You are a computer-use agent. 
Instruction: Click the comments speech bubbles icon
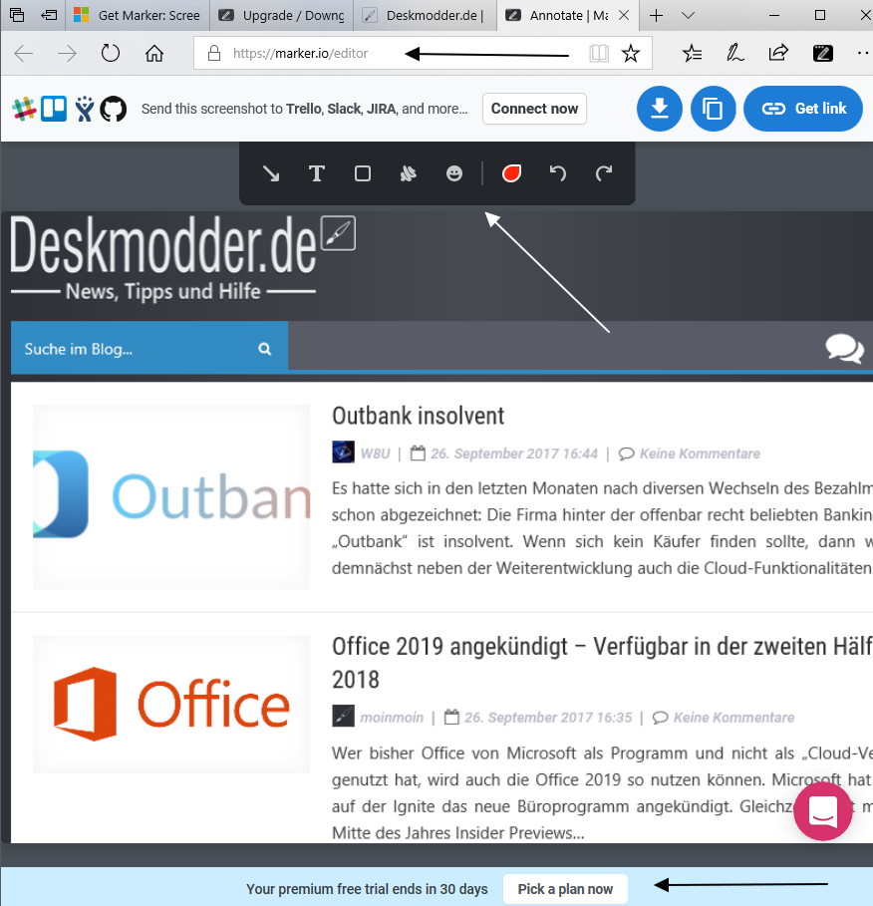844,349
